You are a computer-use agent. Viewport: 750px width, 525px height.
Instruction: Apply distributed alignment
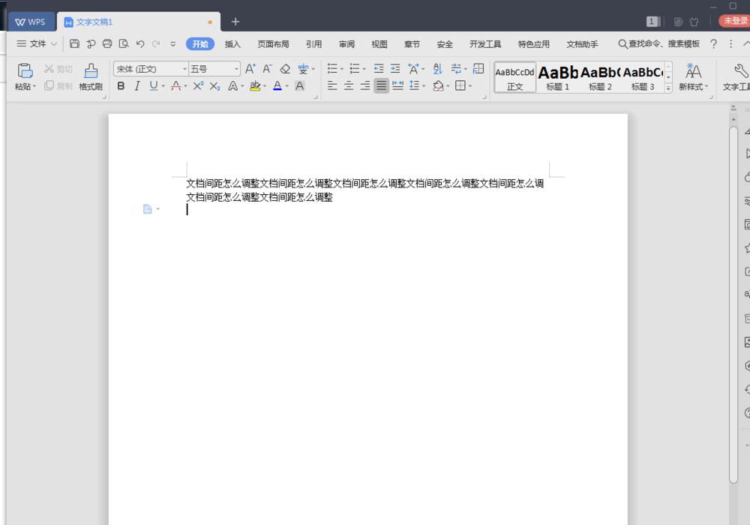pyautogui.click(x=397, y=86)
